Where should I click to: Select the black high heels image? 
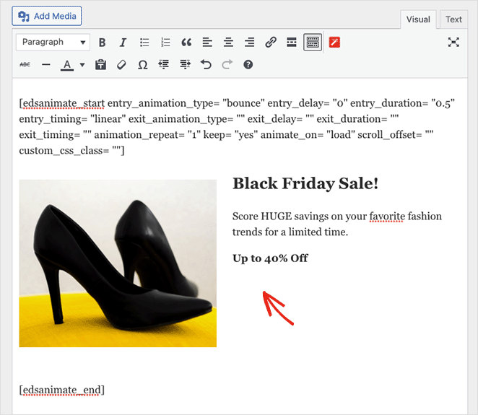tap(118, 263)
